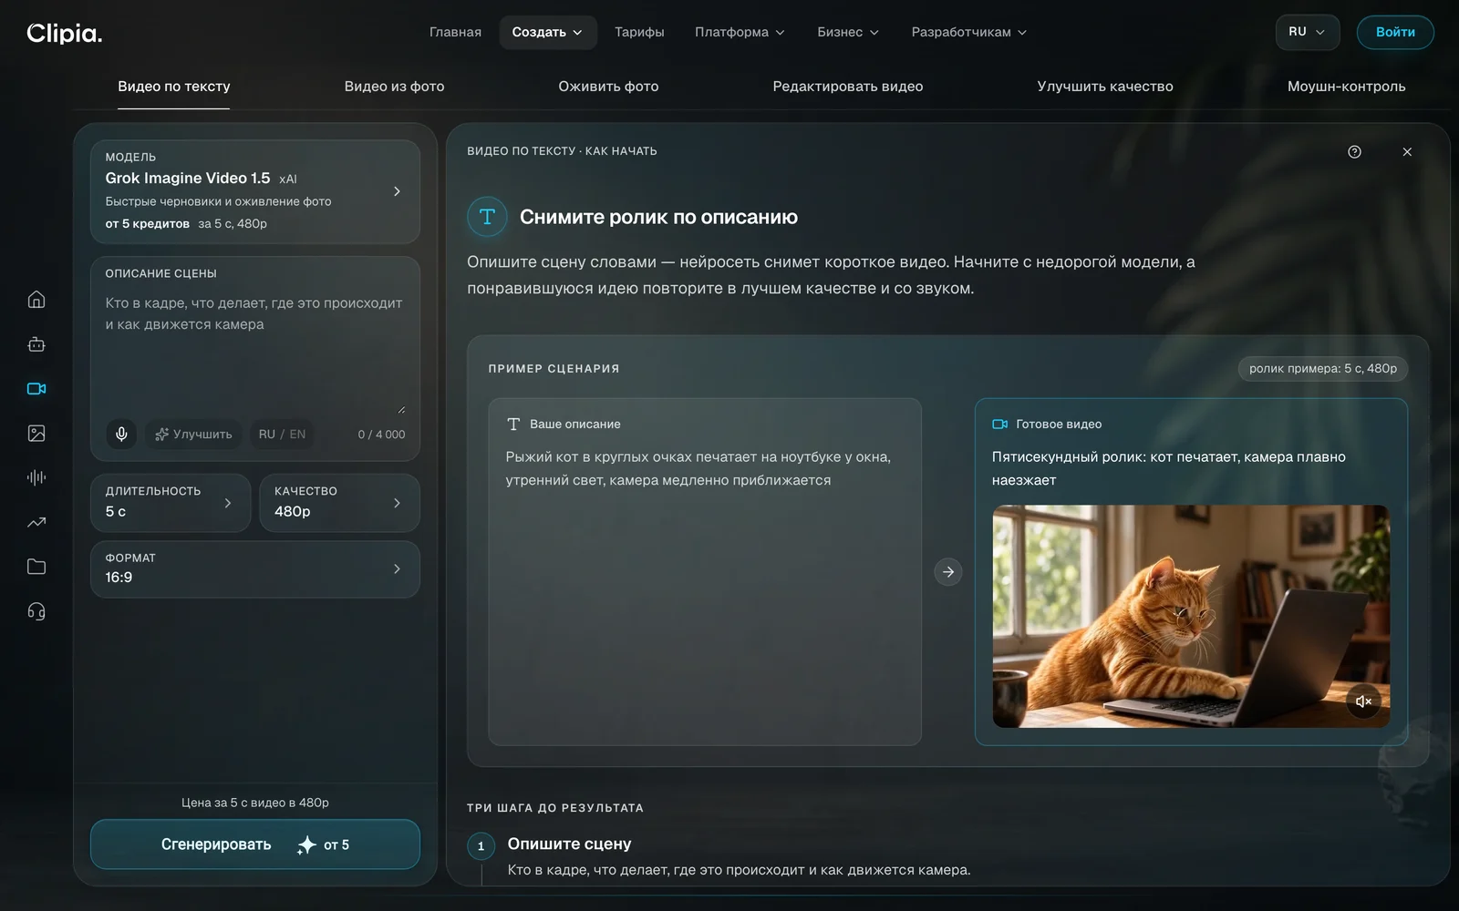Switch to Редактировать видео tab
Screen dimensions: 1459x911
[x=848, y=87]
